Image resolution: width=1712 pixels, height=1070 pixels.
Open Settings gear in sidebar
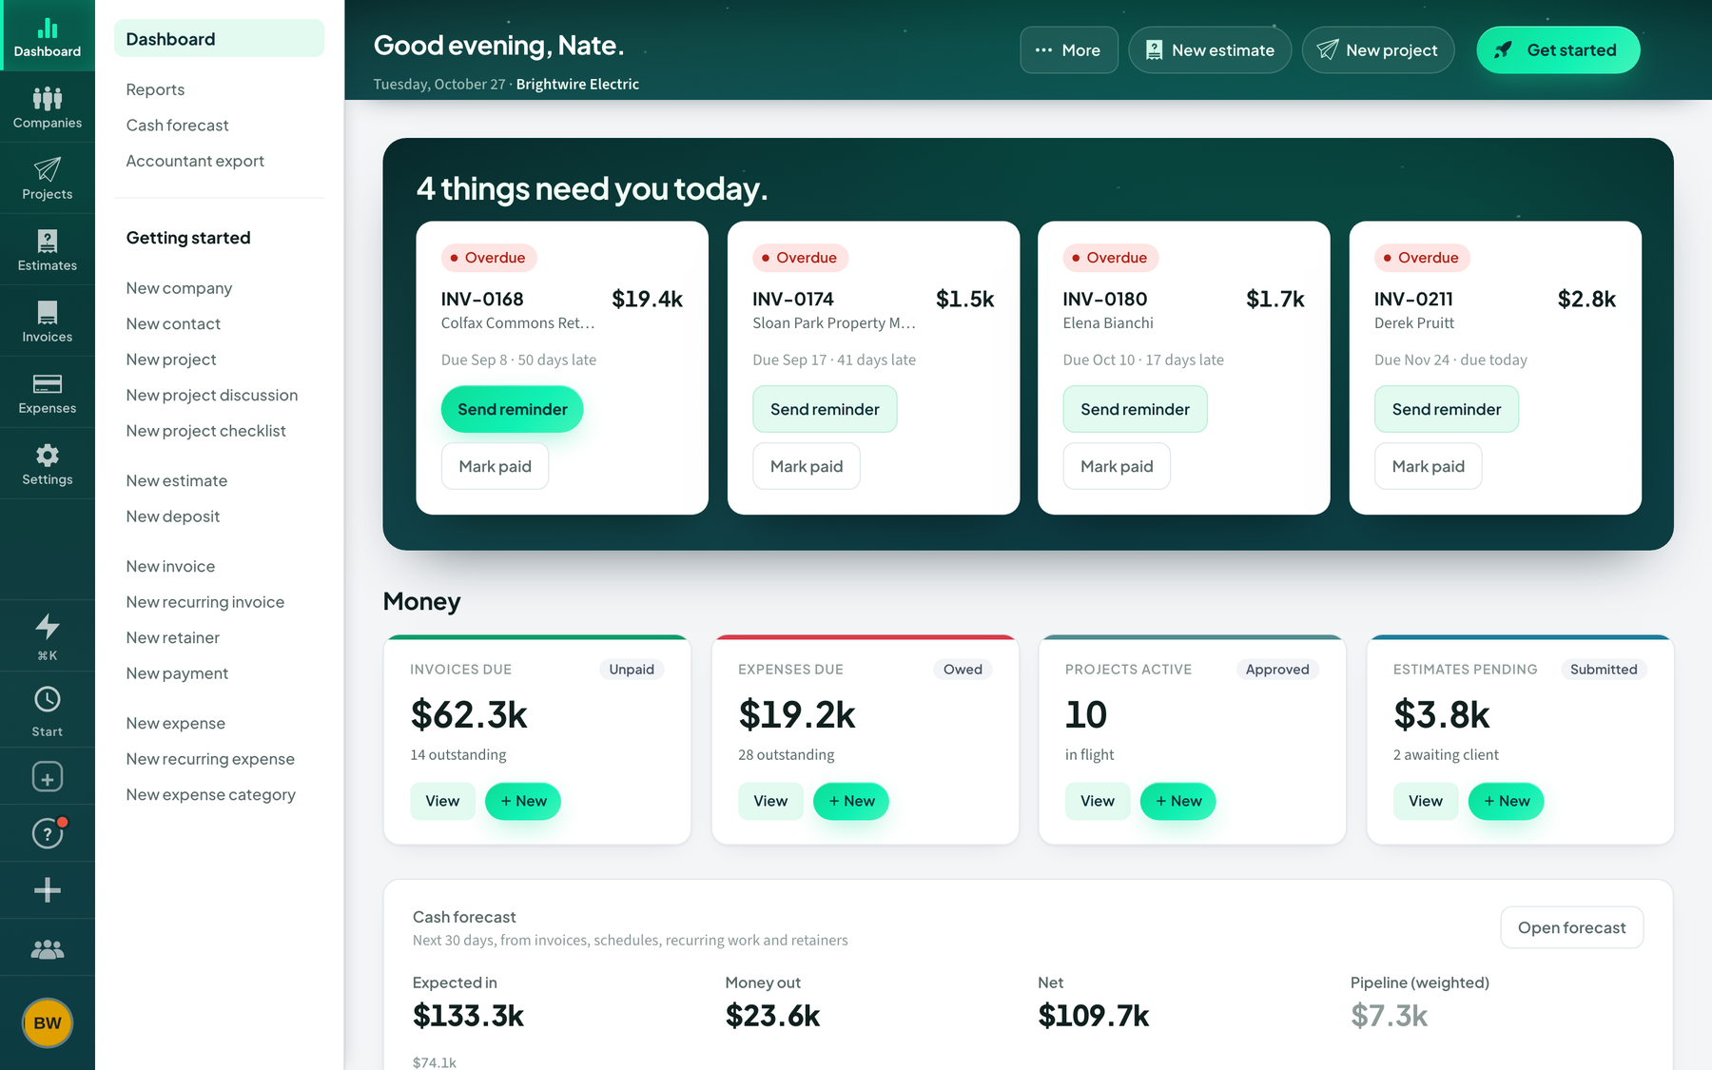(47, 463)
